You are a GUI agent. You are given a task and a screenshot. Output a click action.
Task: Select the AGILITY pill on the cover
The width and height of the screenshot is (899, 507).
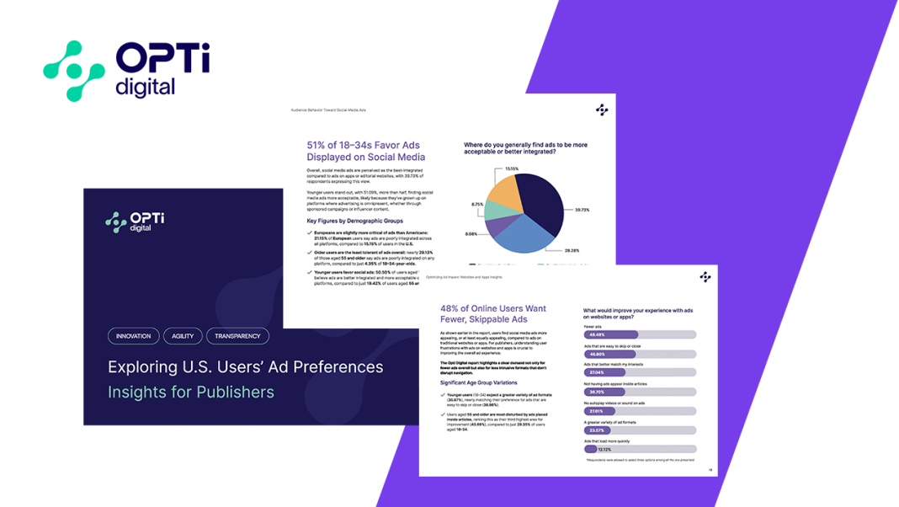183,336
